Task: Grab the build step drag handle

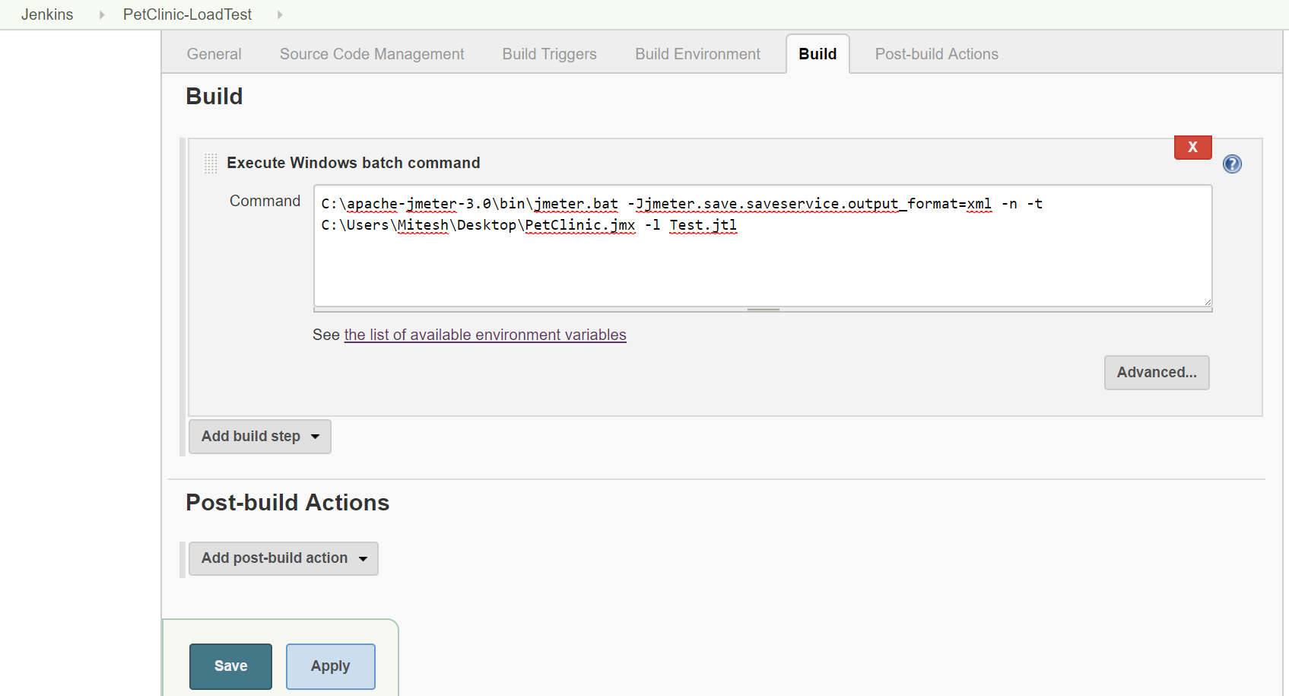Action: point(211,163)
